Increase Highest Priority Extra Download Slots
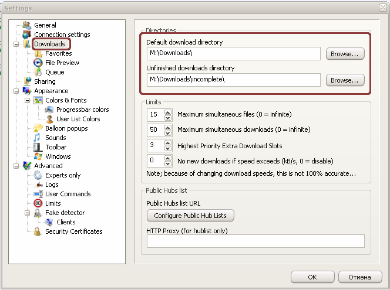 pos(168,142)
